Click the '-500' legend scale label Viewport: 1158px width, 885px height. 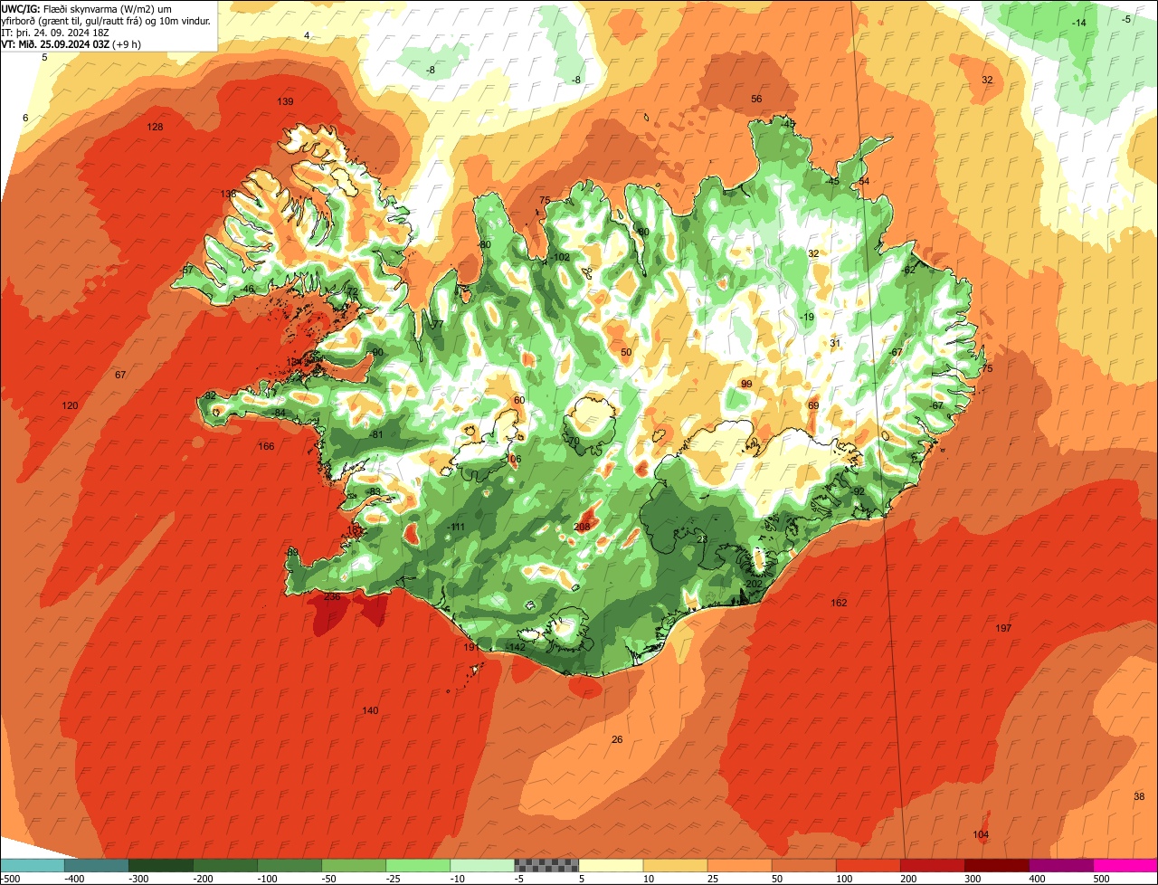pos(12,879)
